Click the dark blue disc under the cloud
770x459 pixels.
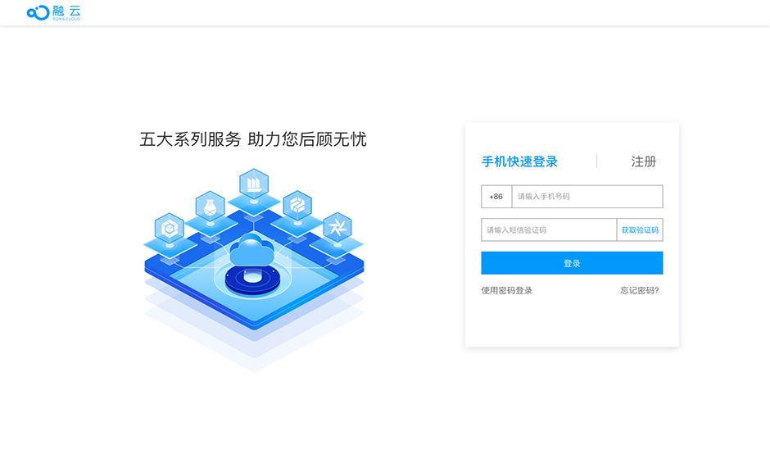tap(252, 280)
